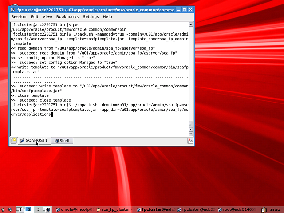Open second fpcluster@adc22 taskbar entry

coord(197,209)
